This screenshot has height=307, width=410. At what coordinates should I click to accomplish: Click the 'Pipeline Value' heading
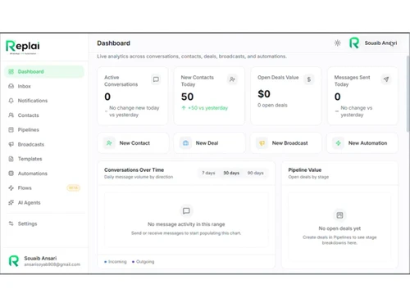coord(305,169)
